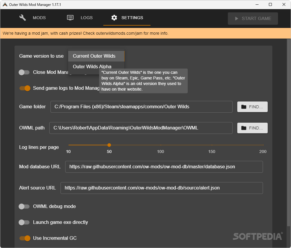Click the 10 label on log slider
This screenshot has height=248, width=291.
pyautogui.click(x=68, y=152)
